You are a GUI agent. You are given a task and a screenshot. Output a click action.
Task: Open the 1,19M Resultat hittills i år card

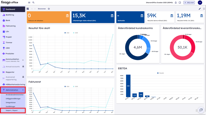[x=190, y=17]
